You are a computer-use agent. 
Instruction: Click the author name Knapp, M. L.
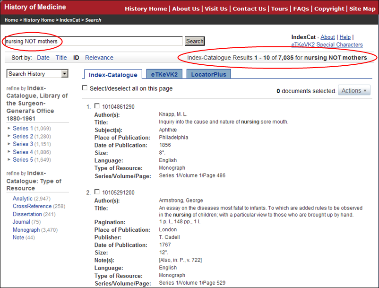(173, 114)
